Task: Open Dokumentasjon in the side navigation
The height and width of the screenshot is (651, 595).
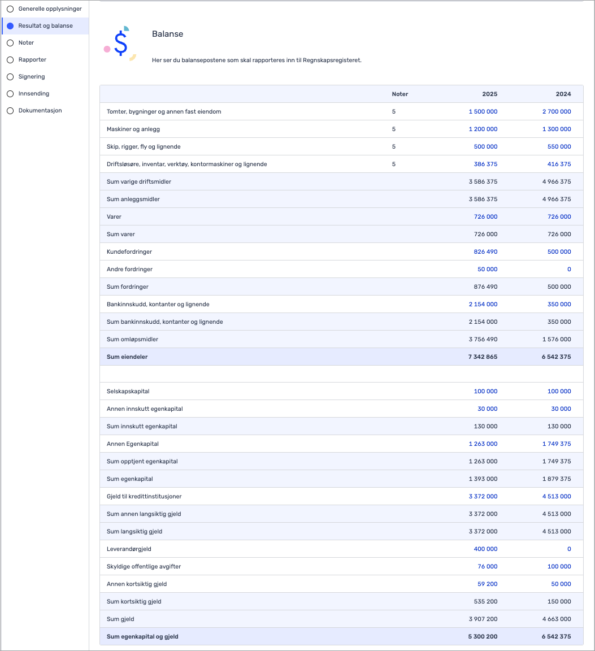Action: coord(40,111)
